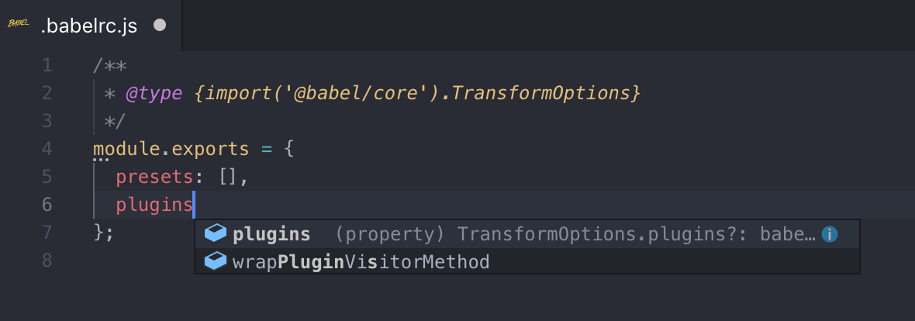This screenshot has height=321, width=915.
Task: Click the property icon beside plugins suggestion
Action: (x=216, y=234)
